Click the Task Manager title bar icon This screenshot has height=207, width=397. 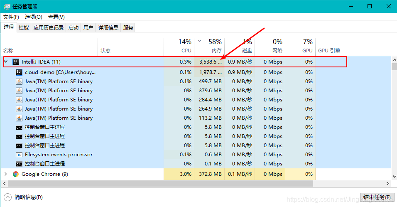(x=7, y=6)
